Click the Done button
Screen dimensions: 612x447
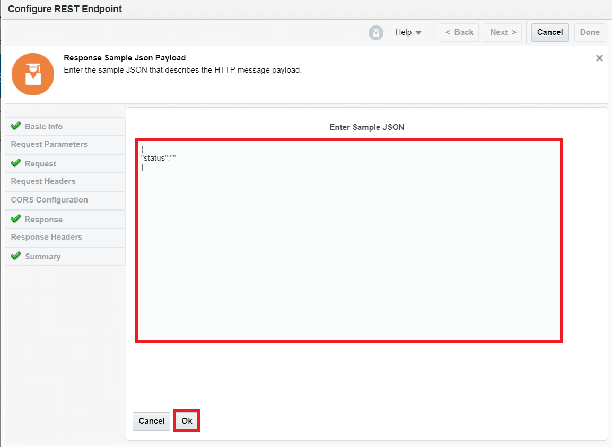[589, 32]
